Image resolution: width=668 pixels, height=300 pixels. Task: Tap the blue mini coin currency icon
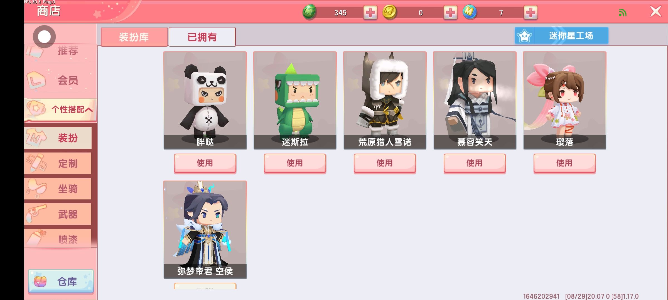[x=470, y=12]
